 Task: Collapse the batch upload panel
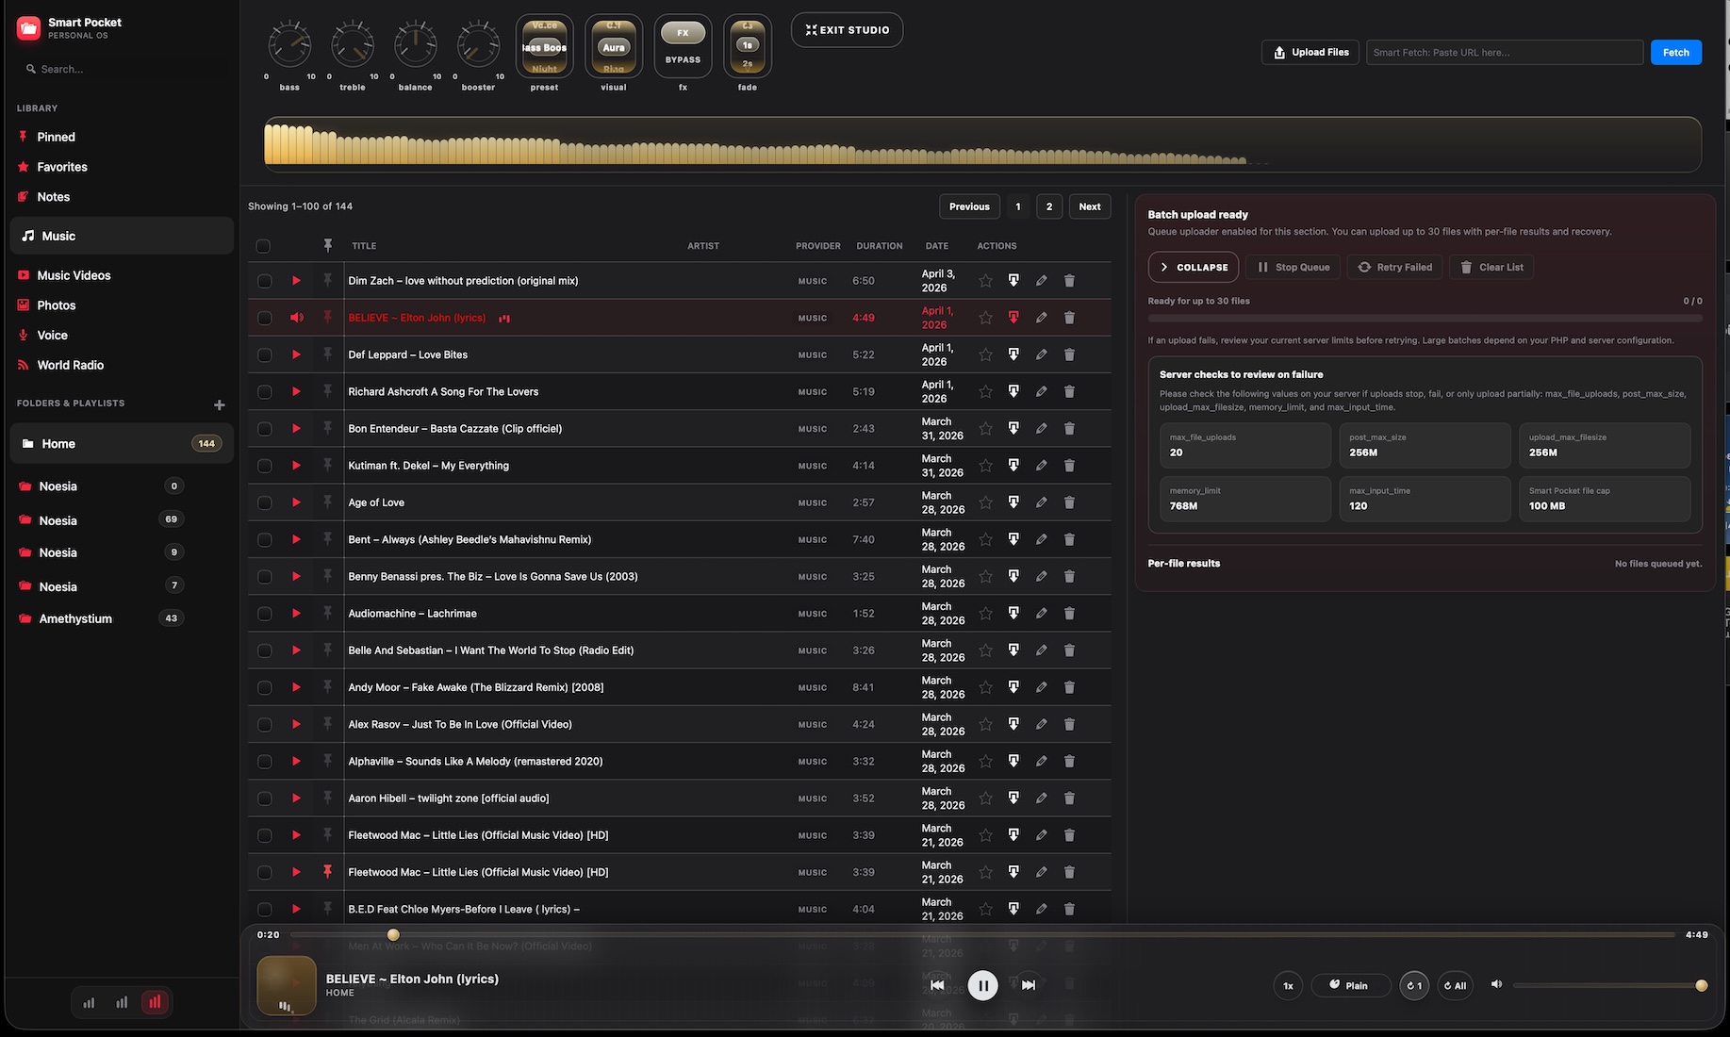click(x=1194, y=267)
